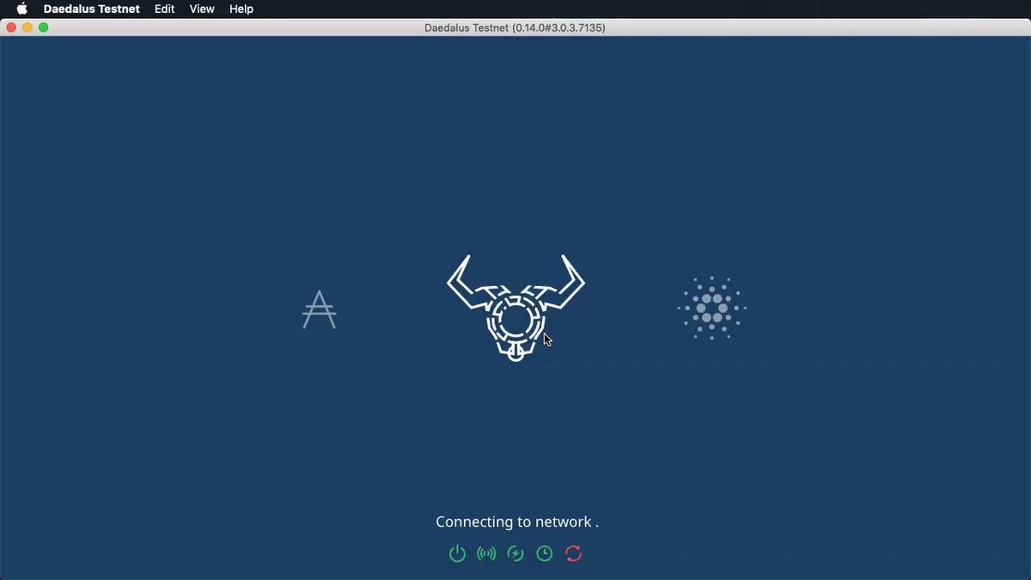Click the red syncing spinner icon

573,553
